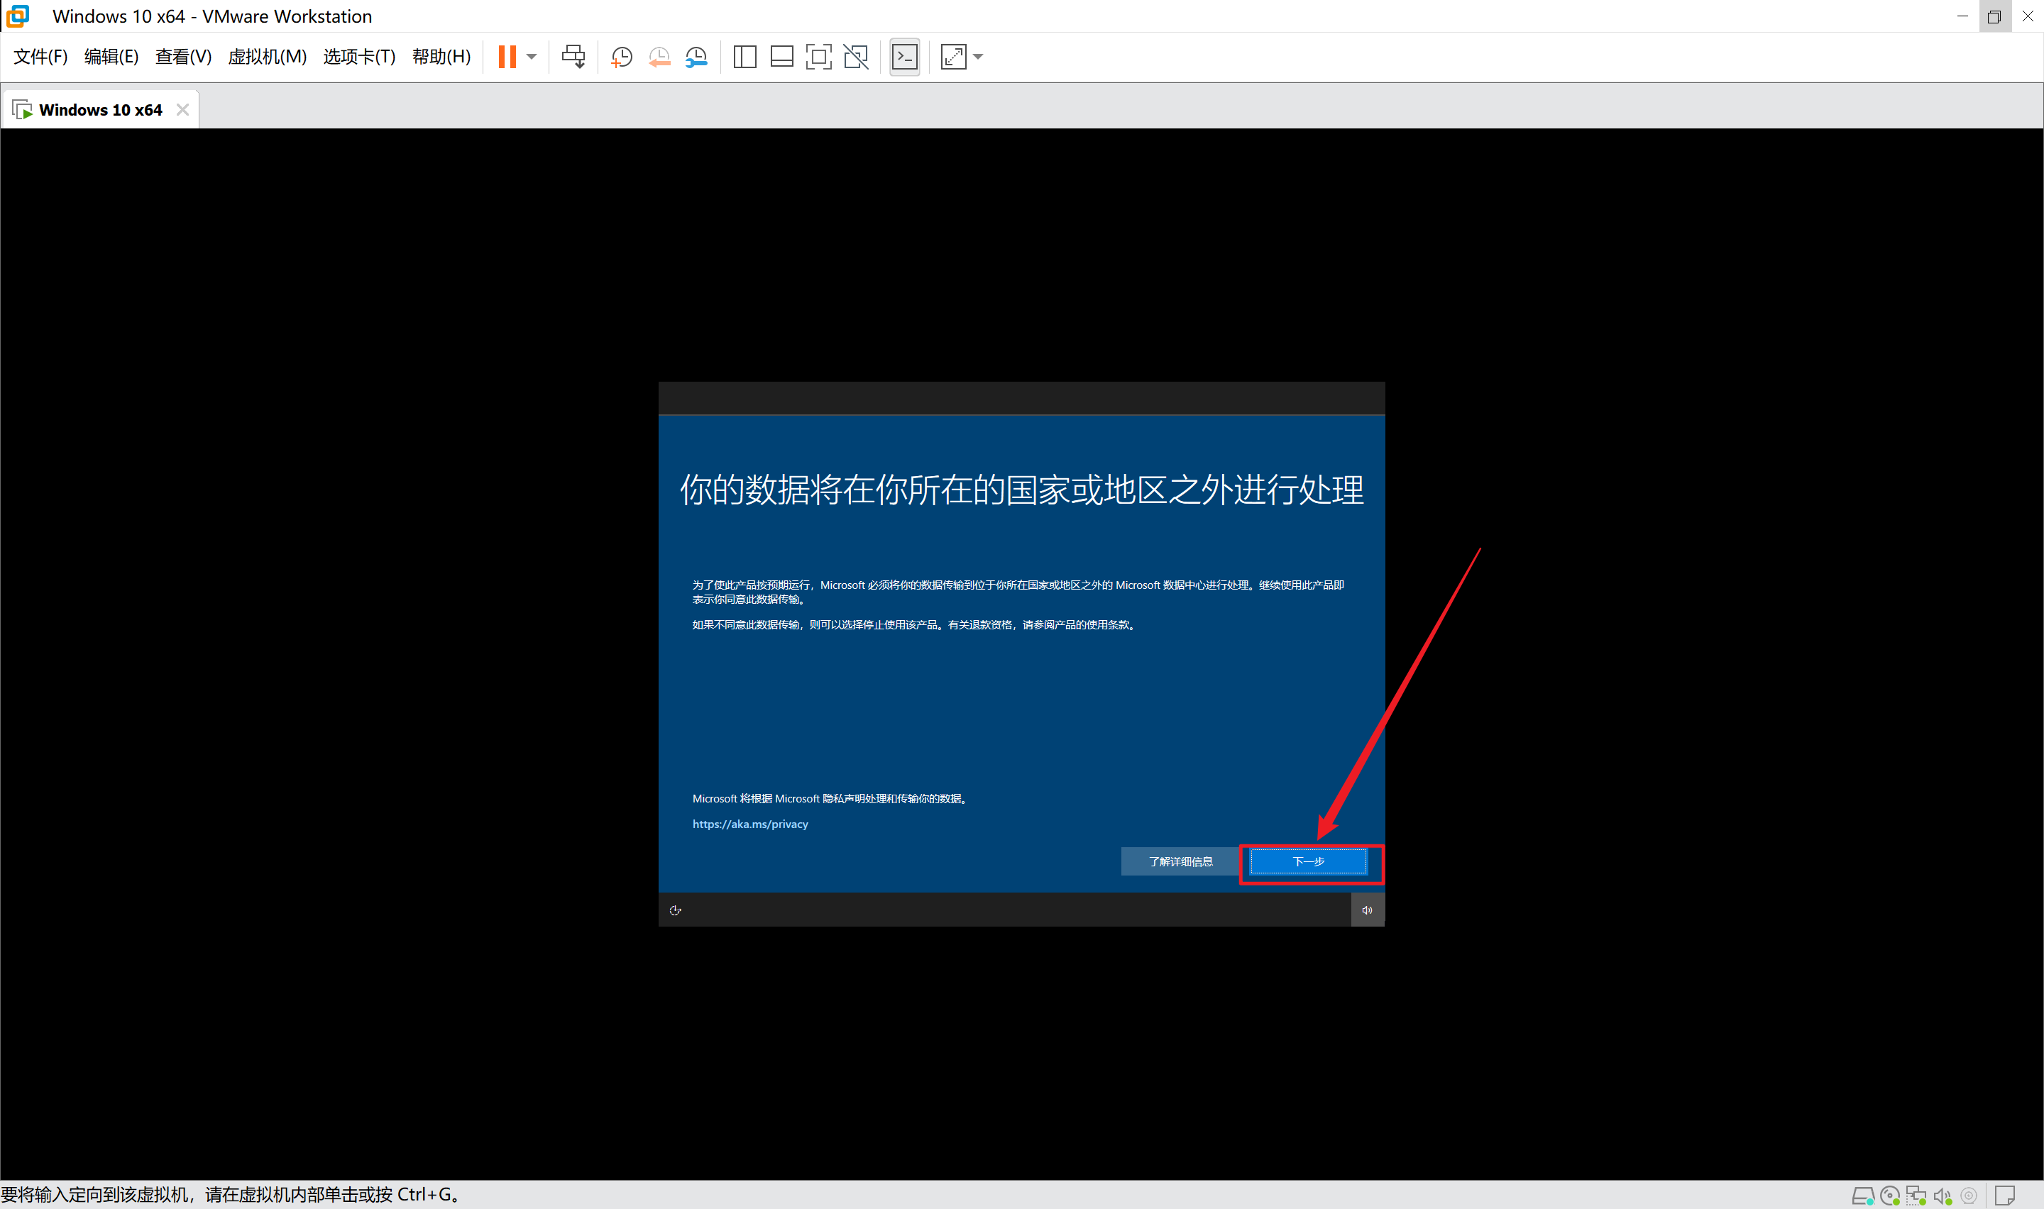Viewport: 2044px width, 1209px height.
Task: Toggle full screen mode
Action: 818,56
